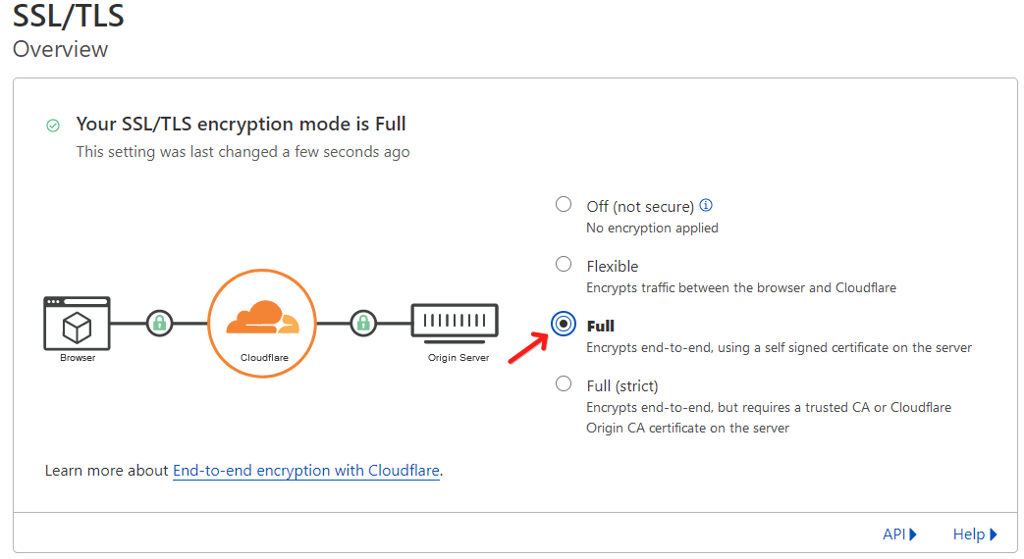Select the Full encryption radio button
Image resolution: width=1024 pixels, height=559 pixels.
point(563,324)
